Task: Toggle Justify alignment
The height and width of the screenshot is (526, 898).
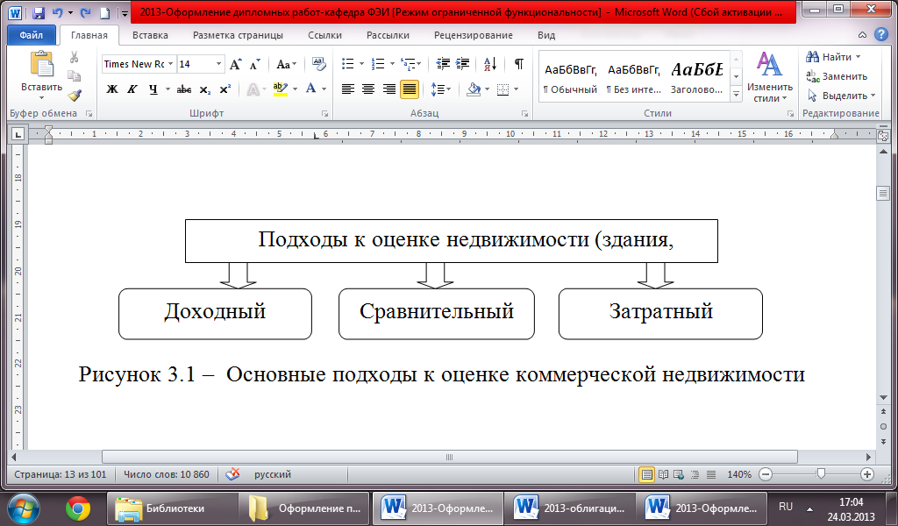Action: [x=410, y=89]
